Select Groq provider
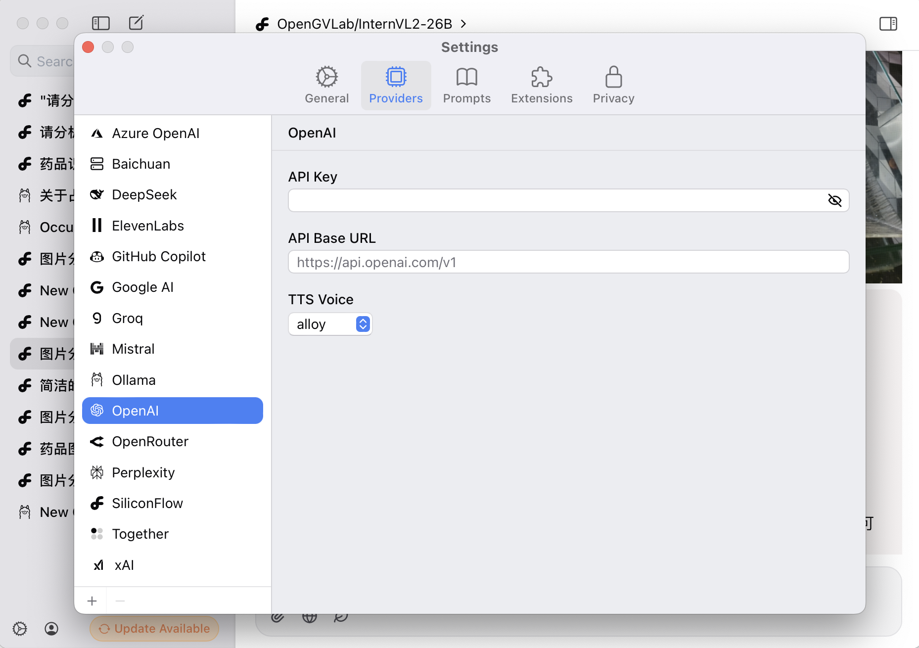The height and width of the screenshot is (648, 919). pos(172,318)
